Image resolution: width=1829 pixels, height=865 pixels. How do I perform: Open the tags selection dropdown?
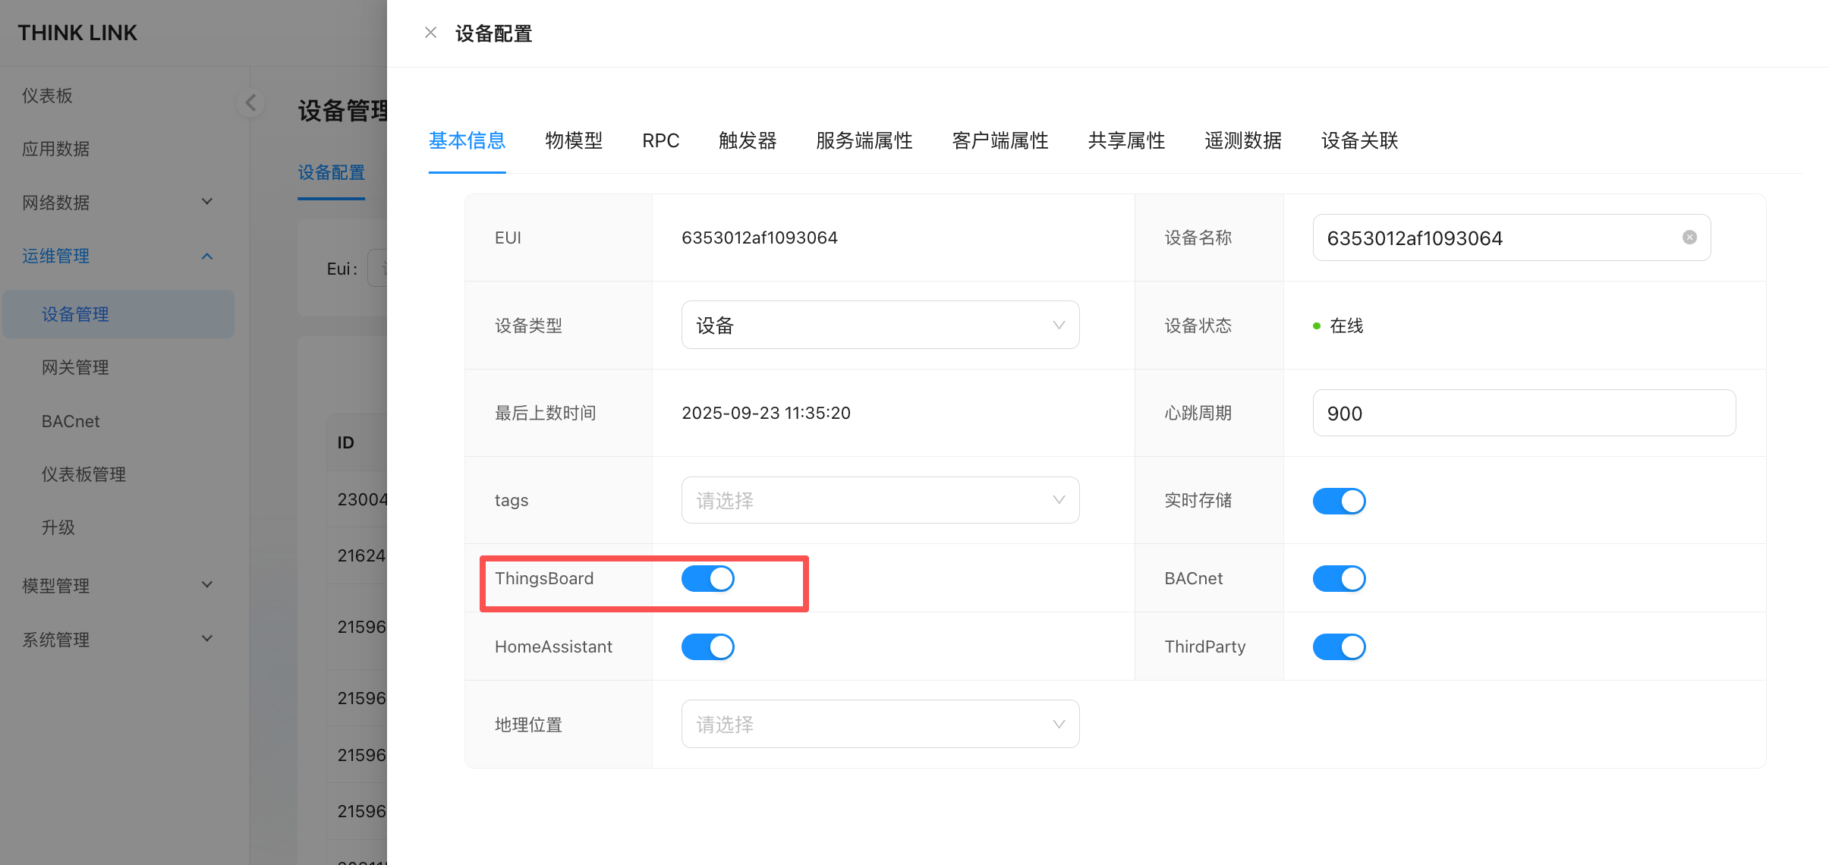coord(880,501)
